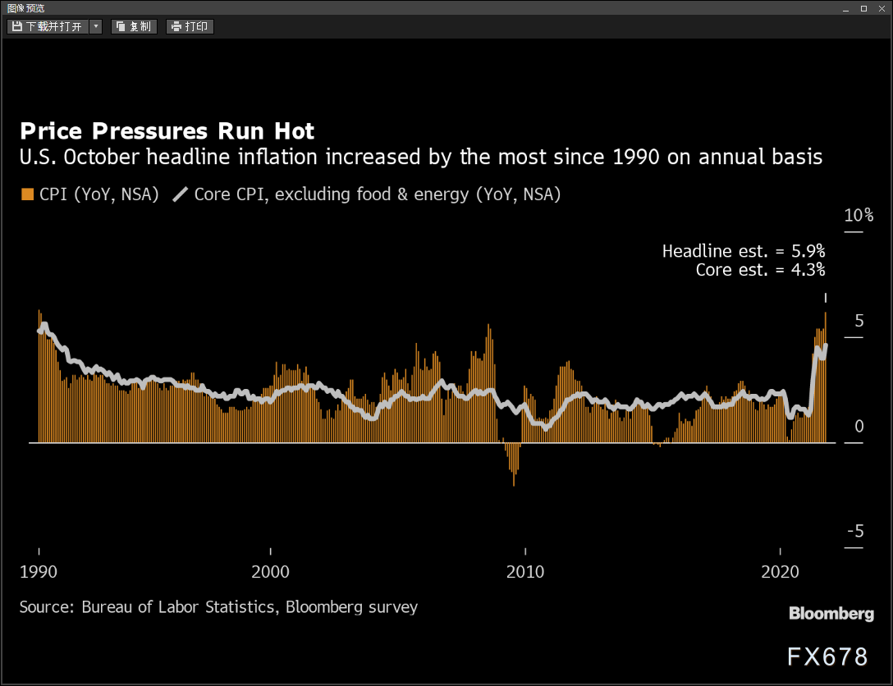Click the 2020 x-axis label
Screen dimensions: 893x686
[x=781, y=572]
